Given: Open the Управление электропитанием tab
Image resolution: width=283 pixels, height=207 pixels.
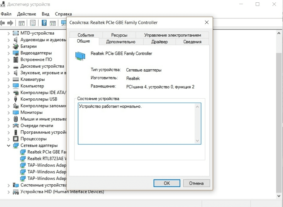Looking at the screenshot, I should 172,35.
